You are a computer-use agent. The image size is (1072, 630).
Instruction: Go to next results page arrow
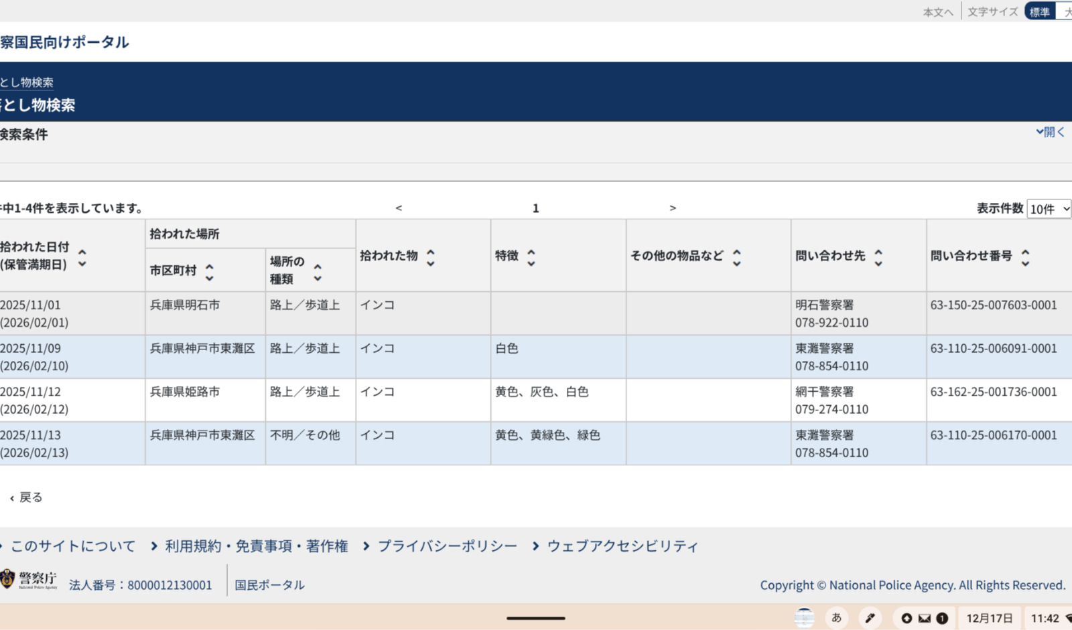[x=673, y=208]
